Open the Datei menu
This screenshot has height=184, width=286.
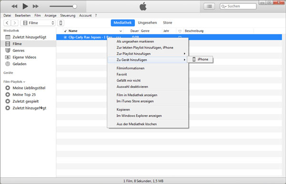[7, 16]
